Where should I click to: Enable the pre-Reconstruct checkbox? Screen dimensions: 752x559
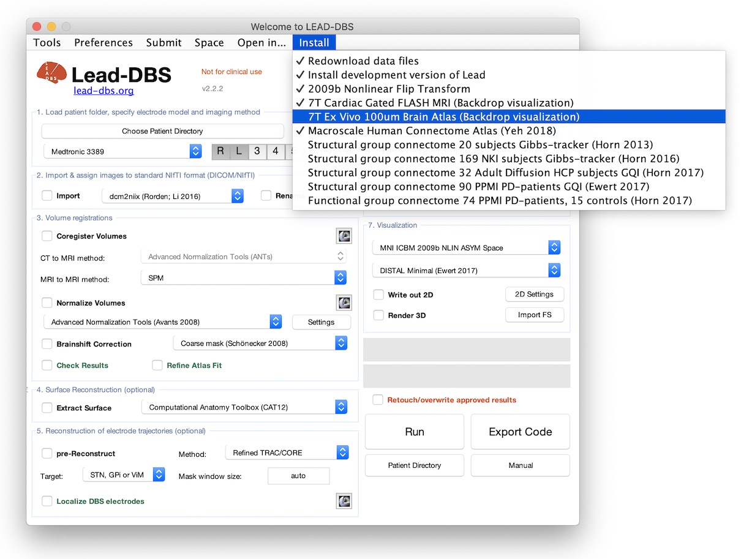pos(47,453)
